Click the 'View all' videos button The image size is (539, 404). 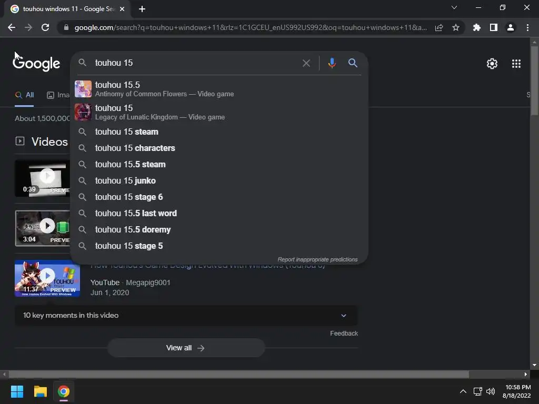point(186,348)
